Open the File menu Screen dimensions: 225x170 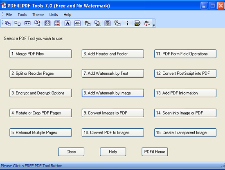tap(9, 15)
